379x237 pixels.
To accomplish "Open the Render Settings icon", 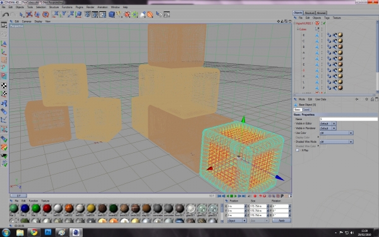I will pyautogui.click(x=103, y=15).
